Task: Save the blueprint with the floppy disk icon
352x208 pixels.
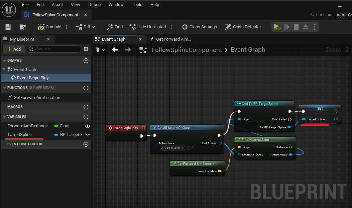Action: pyautogui.click(x=8, y=27)
